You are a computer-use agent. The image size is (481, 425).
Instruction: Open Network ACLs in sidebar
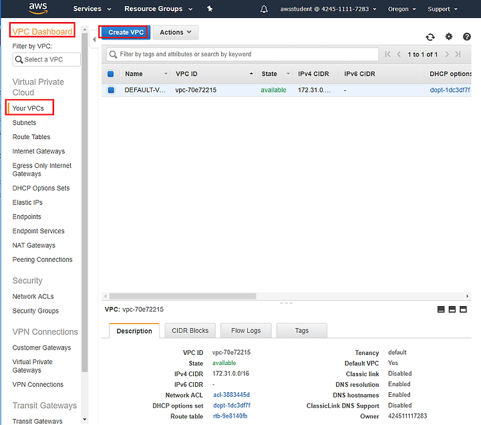(x=33, y=297)
